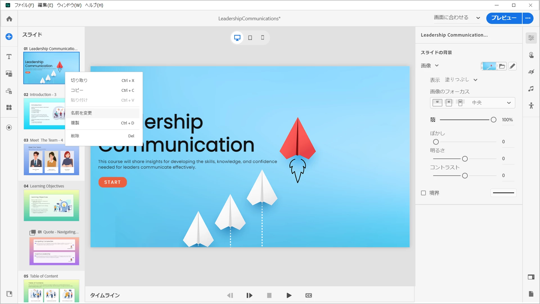Screen dimensions: 540x304
Task: Browse for background image with folder icon
Action: 502,66
